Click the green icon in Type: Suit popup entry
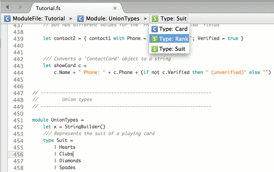Image resolution: width=274 pixels, height=172 pixels. 155,49
